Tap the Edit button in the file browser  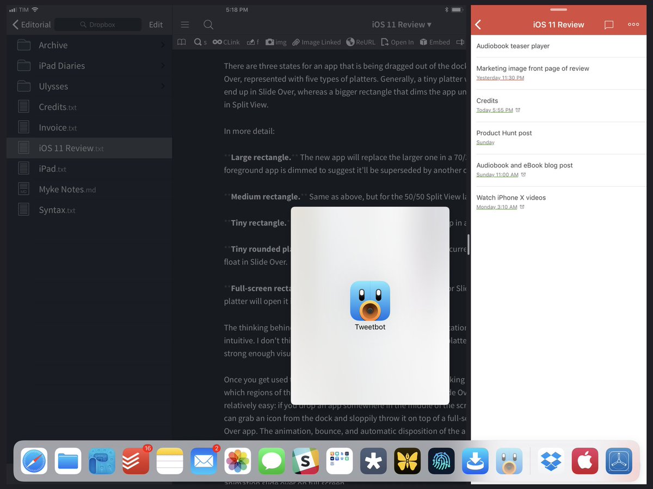tap(156, 24)
